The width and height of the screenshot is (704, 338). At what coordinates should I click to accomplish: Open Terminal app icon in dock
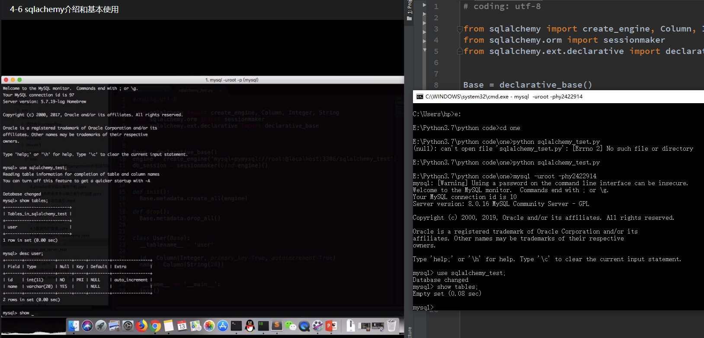[x=236, y=325]
